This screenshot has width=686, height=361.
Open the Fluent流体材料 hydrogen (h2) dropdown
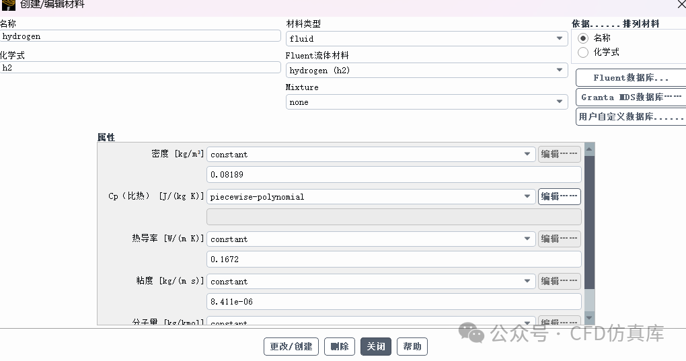pos(427,70)
